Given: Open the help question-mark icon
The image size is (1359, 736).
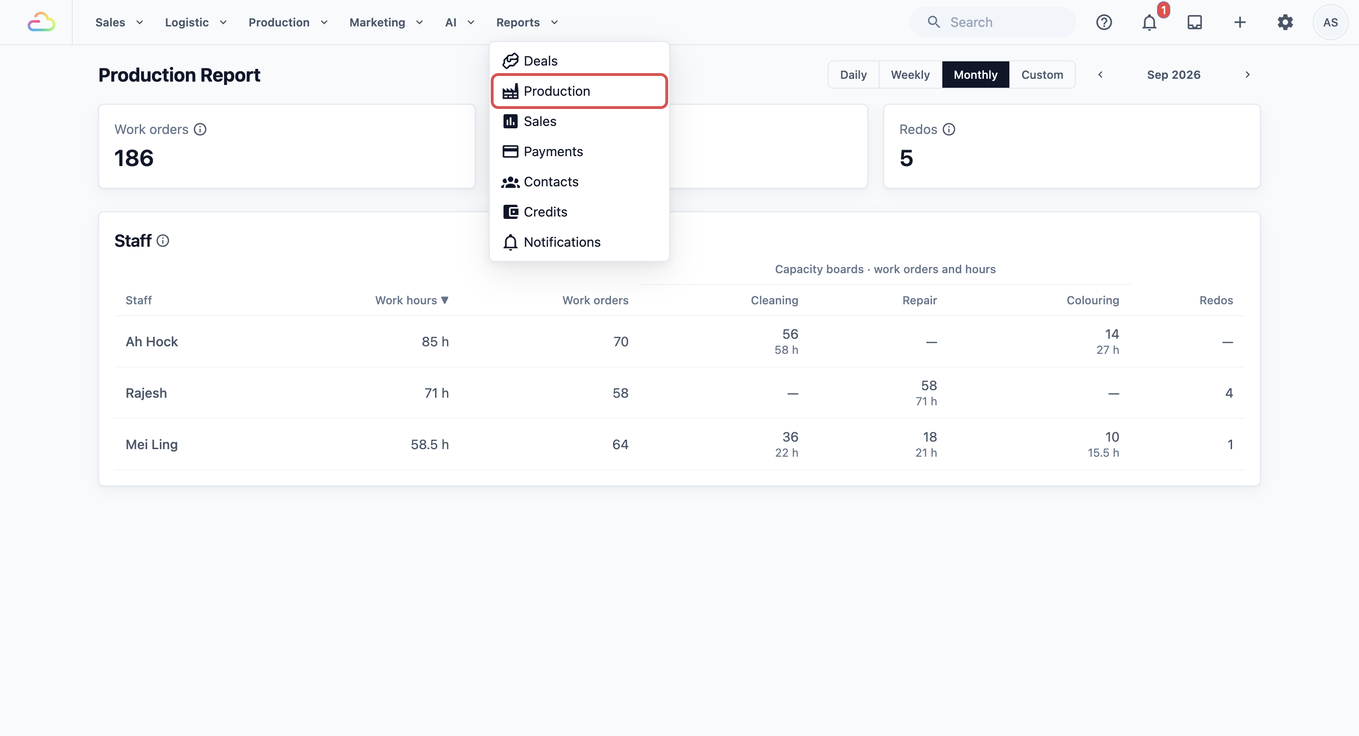Looking at the screenshot, I should click(1104, 22).
